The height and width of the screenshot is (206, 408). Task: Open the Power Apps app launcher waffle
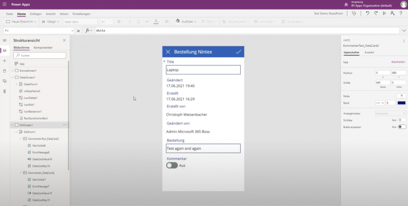4,4
